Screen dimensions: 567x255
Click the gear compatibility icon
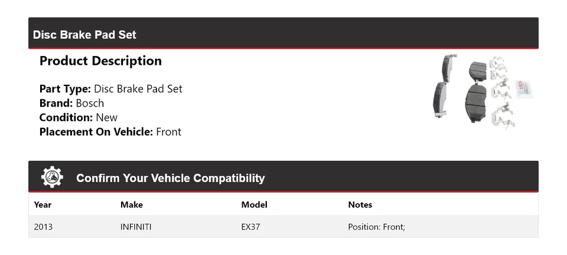pos(52,177)
